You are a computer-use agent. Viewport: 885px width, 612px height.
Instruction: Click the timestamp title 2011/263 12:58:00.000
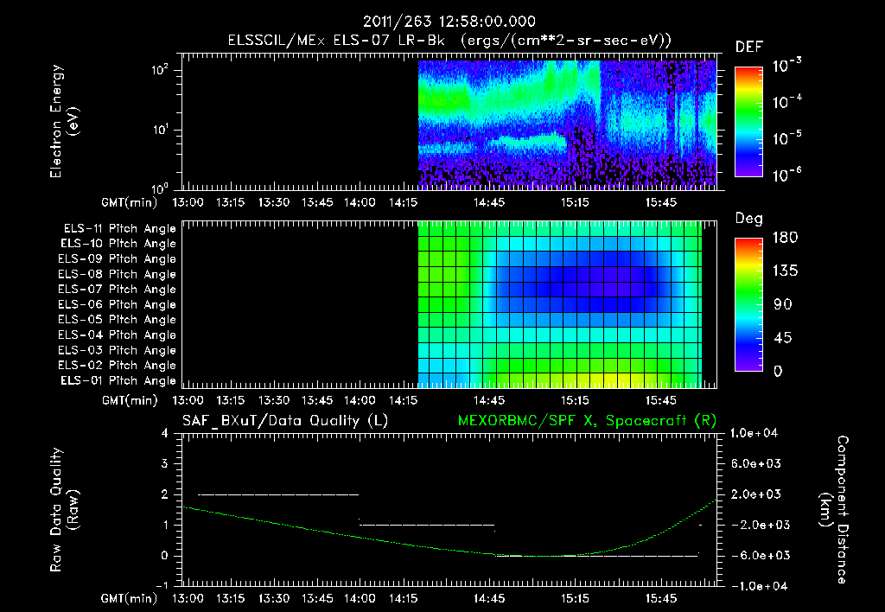click(x=449, y=22)
